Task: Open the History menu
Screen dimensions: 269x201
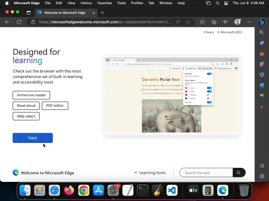Action: 86,3
